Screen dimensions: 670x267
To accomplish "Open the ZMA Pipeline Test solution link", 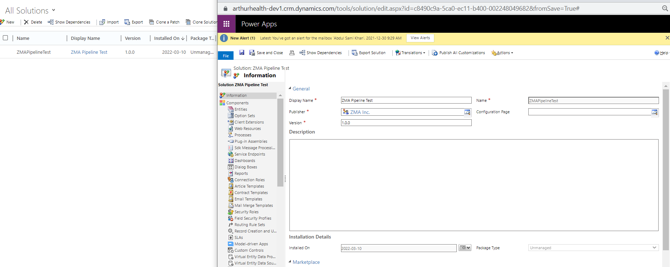I will pyautogui.click(x=89, y=52).
